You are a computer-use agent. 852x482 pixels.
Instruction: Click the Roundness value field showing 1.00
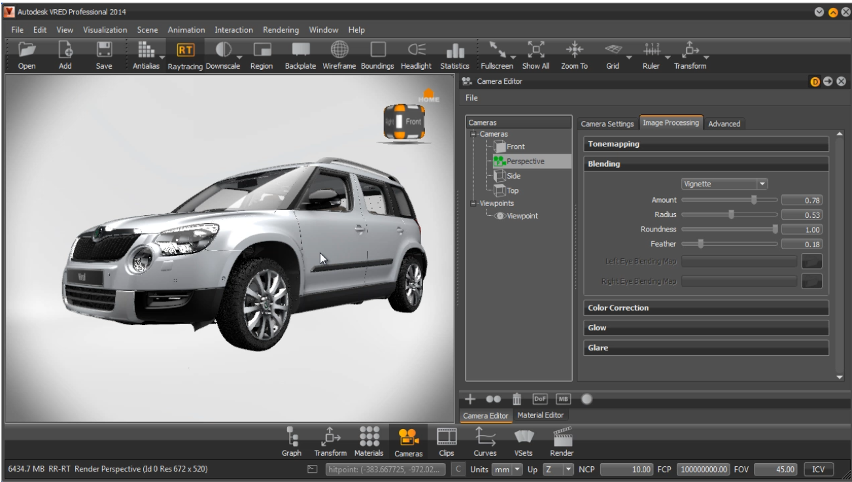(802, 230)
